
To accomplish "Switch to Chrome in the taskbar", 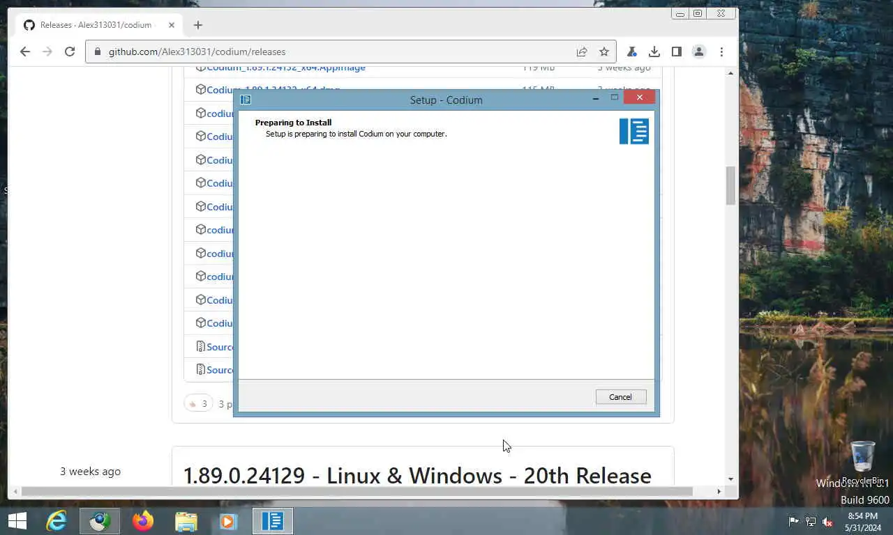I will pos(100,521).
